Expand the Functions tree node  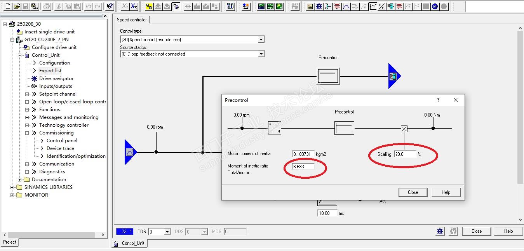click(27, 110)
